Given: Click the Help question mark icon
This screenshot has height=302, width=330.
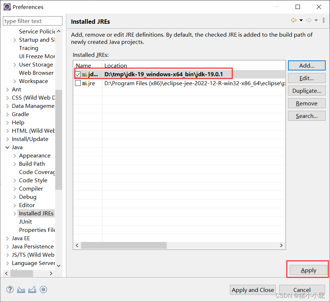Looking at the screenshot, I should coord(10,289).
